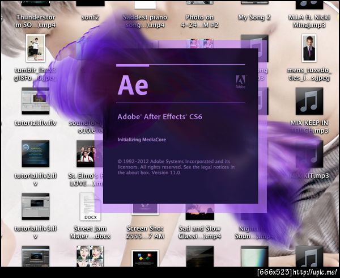Select the 'Photo on 4-24...M #2' label

tap(199, 21)
